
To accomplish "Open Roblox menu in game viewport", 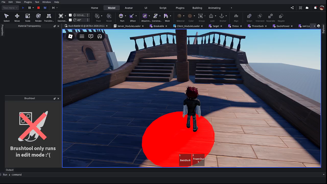I will coord(70,36).
